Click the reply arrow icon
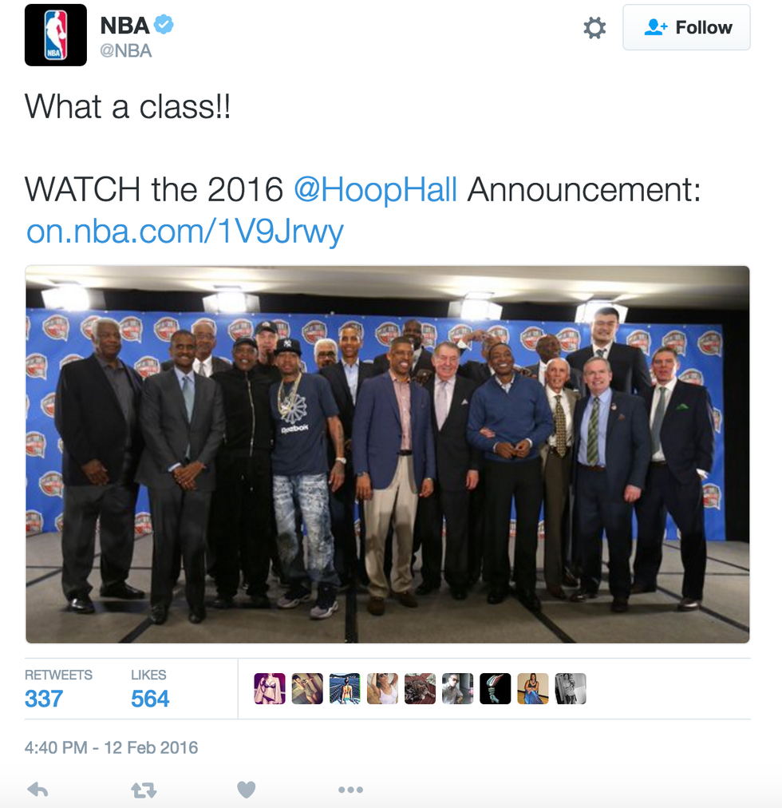782x808 pixels. (38, 790)
